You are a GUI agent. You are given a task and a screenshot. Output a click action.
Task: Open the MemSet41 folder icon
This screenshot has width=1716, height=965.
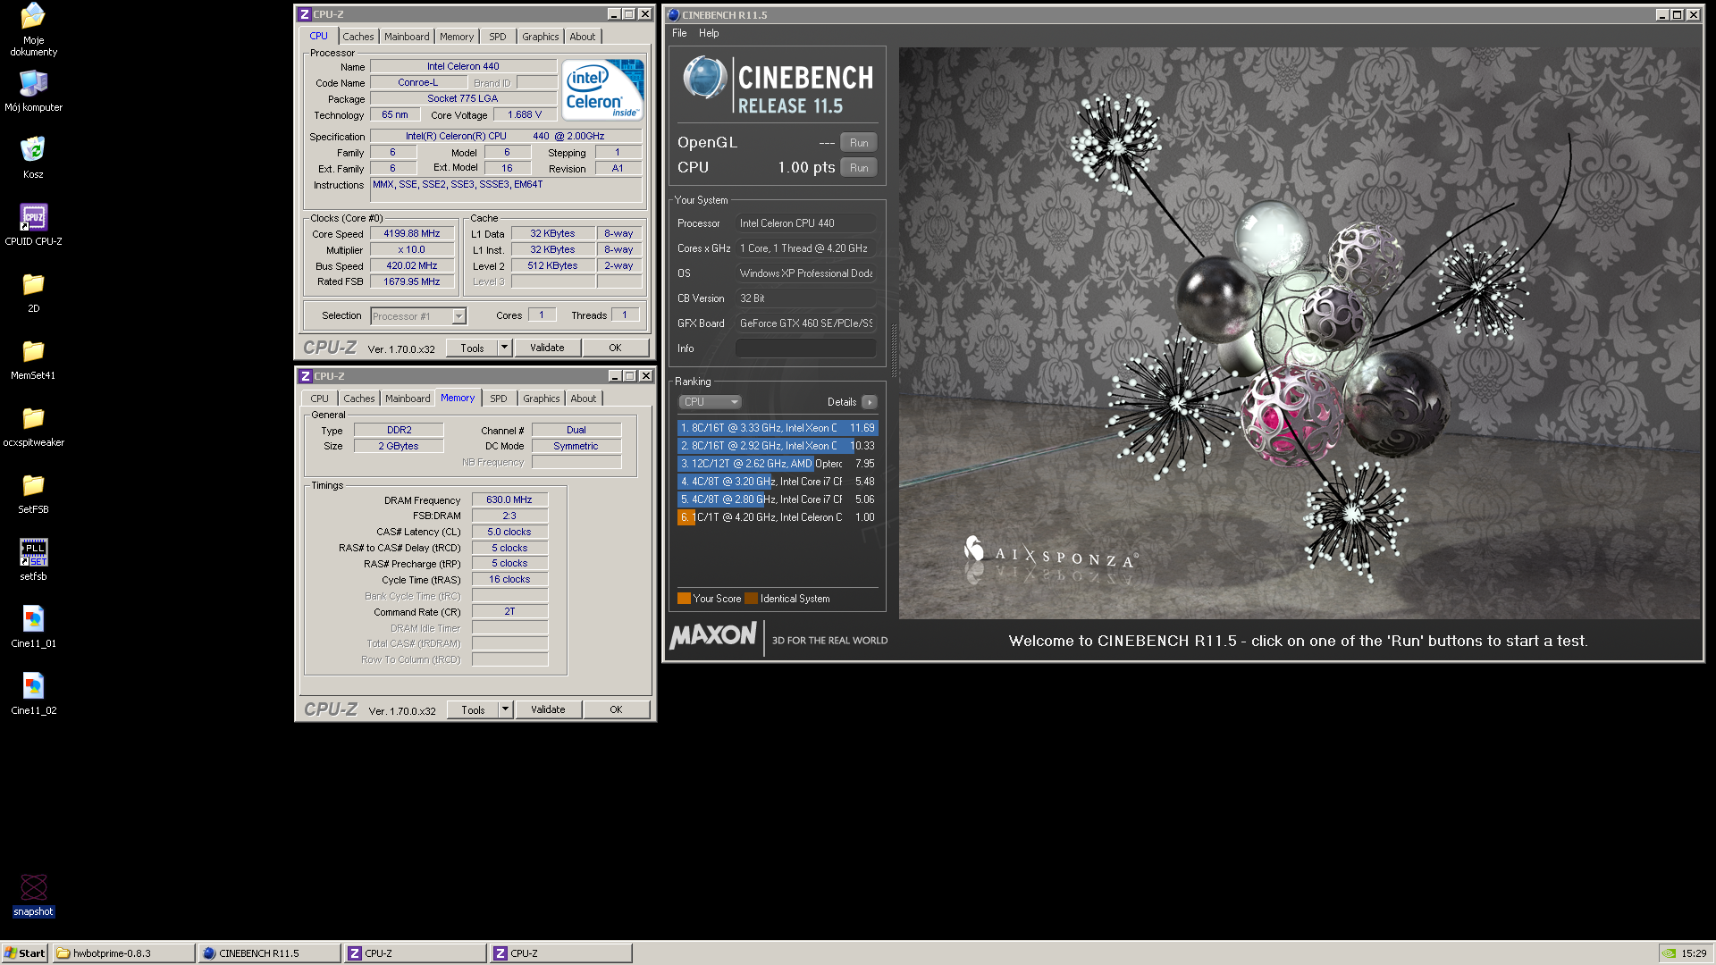(33, 359)
